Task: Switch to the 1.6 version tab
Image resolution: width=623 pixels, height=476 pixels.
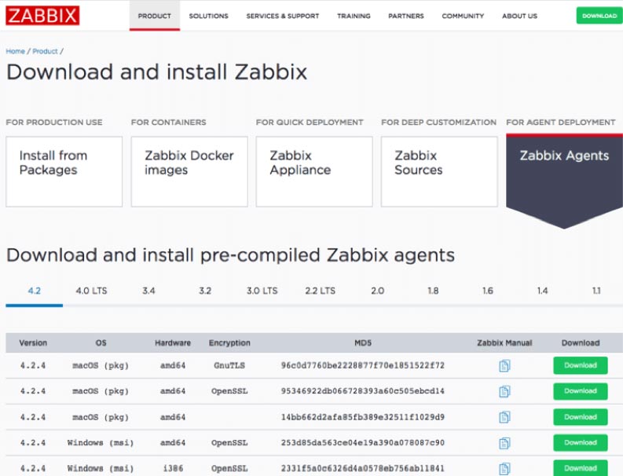Action: pyautogui.click(x=488, y=291)
